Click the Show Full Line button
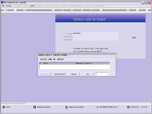 [59, 74]
